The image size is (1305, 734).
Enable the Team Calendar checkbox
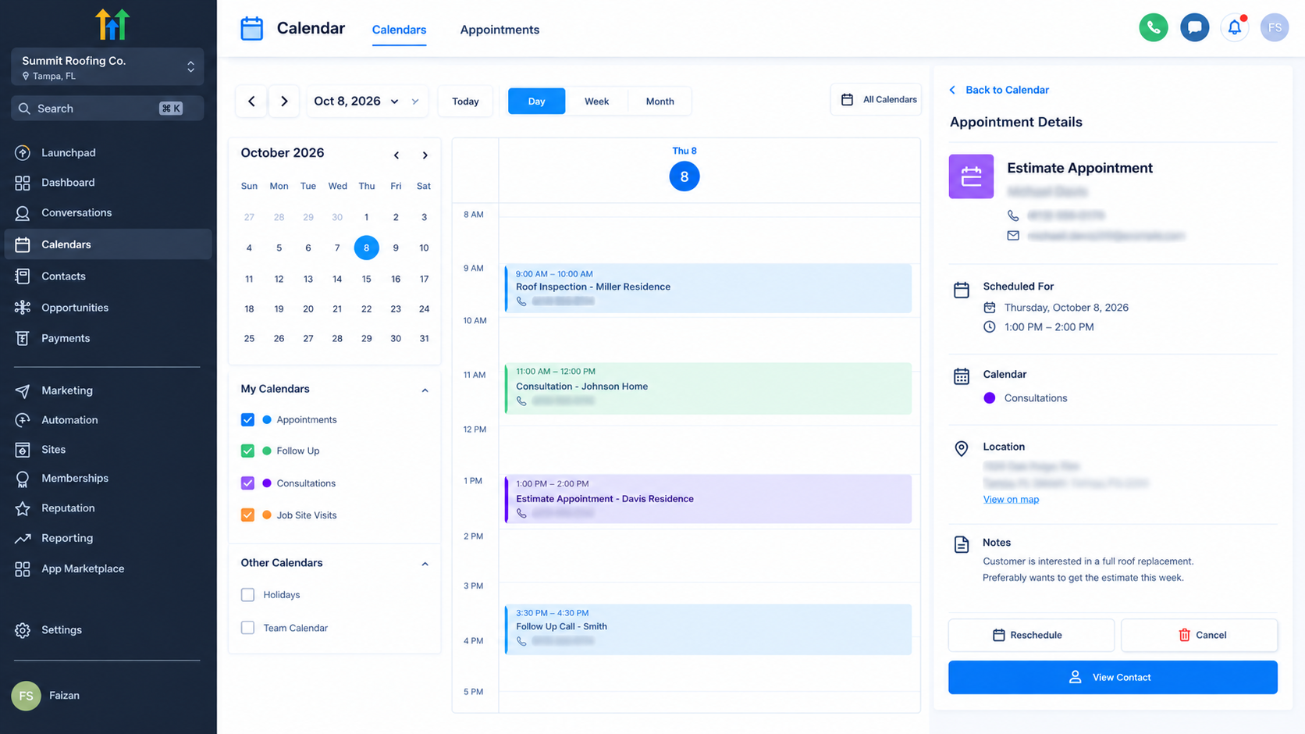coord(247,628)
